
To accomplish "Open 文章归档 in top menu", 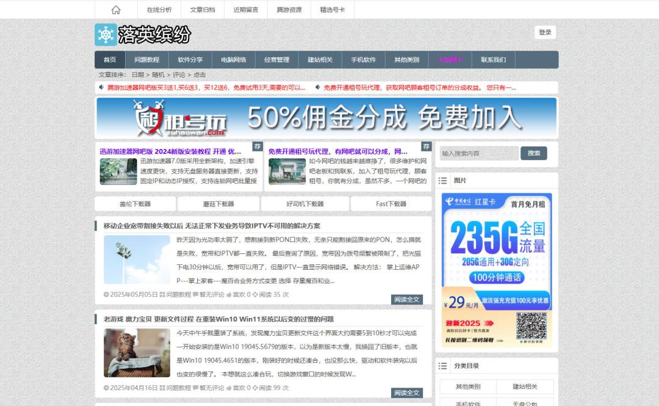I will click(203, 10).
